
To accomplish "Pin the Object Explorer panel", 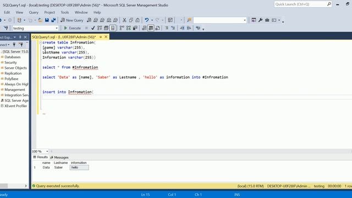I will (20, 37).
